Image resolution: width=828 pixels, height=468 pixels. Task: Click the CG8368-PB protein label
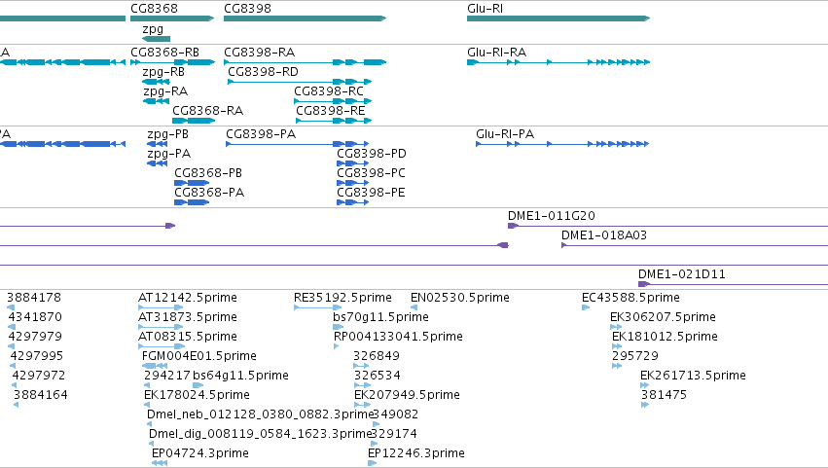(x=208, y=173)
